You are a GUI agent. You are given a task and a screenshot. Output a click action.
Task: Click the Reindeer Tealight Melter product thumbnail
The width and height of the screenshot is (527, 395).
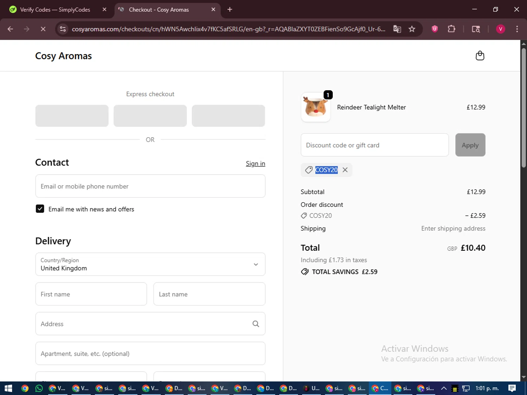pos(316,107)
